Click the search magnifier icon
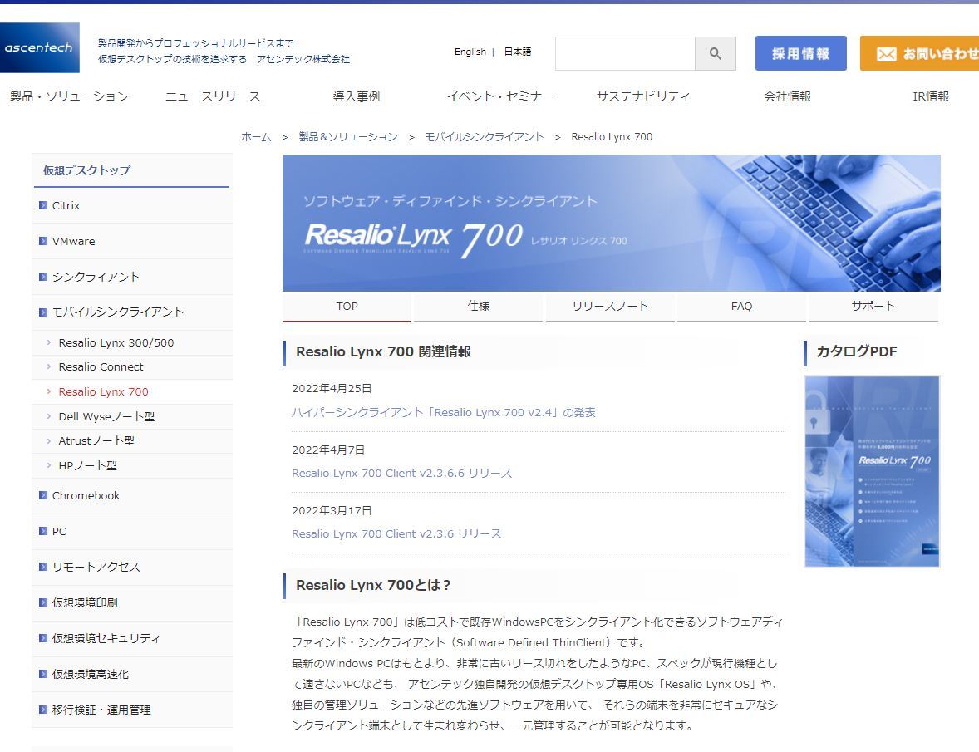The width and height of the screenshot is (979, 752). point(716,54)
